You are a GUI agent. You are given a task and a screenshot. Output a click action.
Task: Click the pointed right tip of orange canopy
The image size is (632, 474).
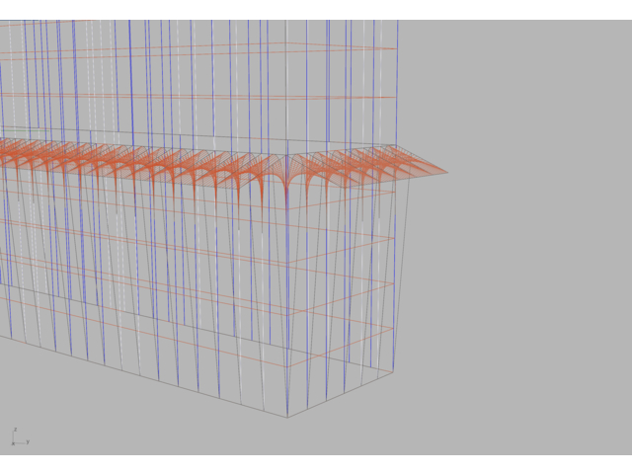click(445, 173)
